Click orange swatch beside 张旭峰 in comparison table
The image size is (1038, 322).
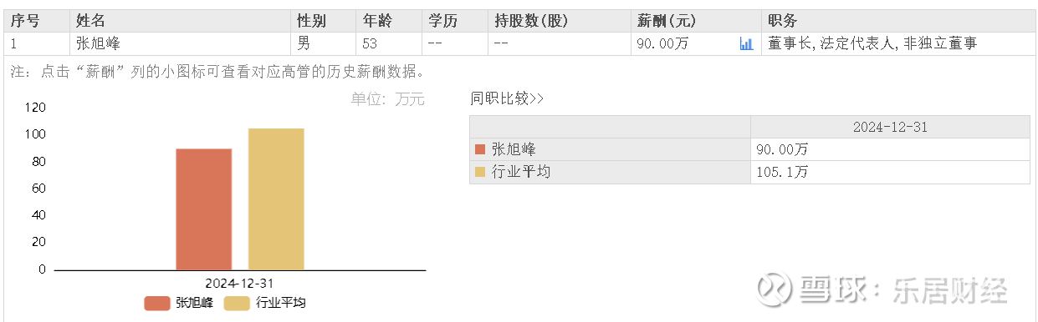pos(480,149)
